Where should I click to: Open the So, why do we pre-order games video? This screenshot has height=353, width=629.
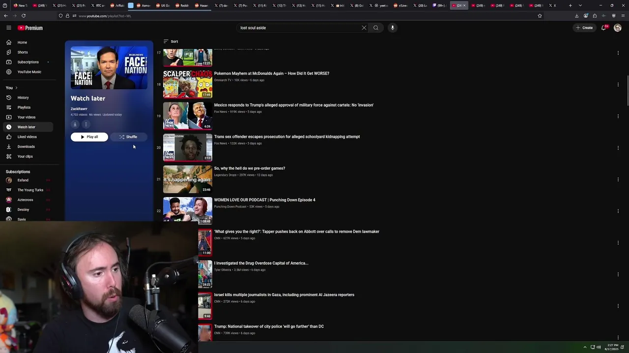(x=250, y=168)
